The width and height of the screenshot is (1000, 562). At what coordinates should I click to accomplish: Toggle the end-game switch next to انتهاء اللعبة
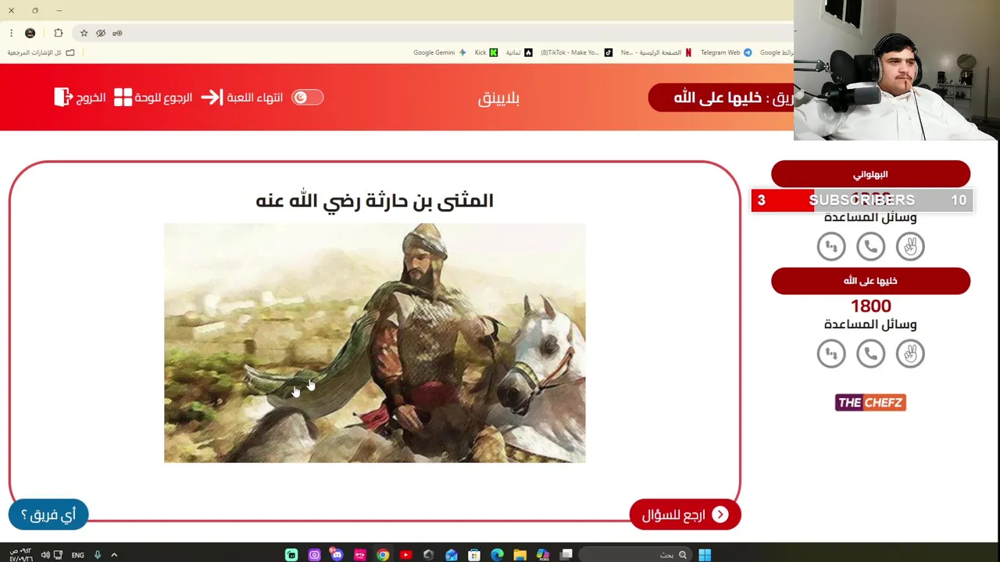[307, 98]
